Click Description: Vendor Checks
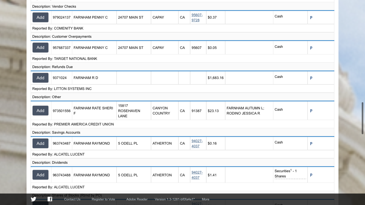Image resolution: width=365 pixels, height=205 pixels. [54, 7]
